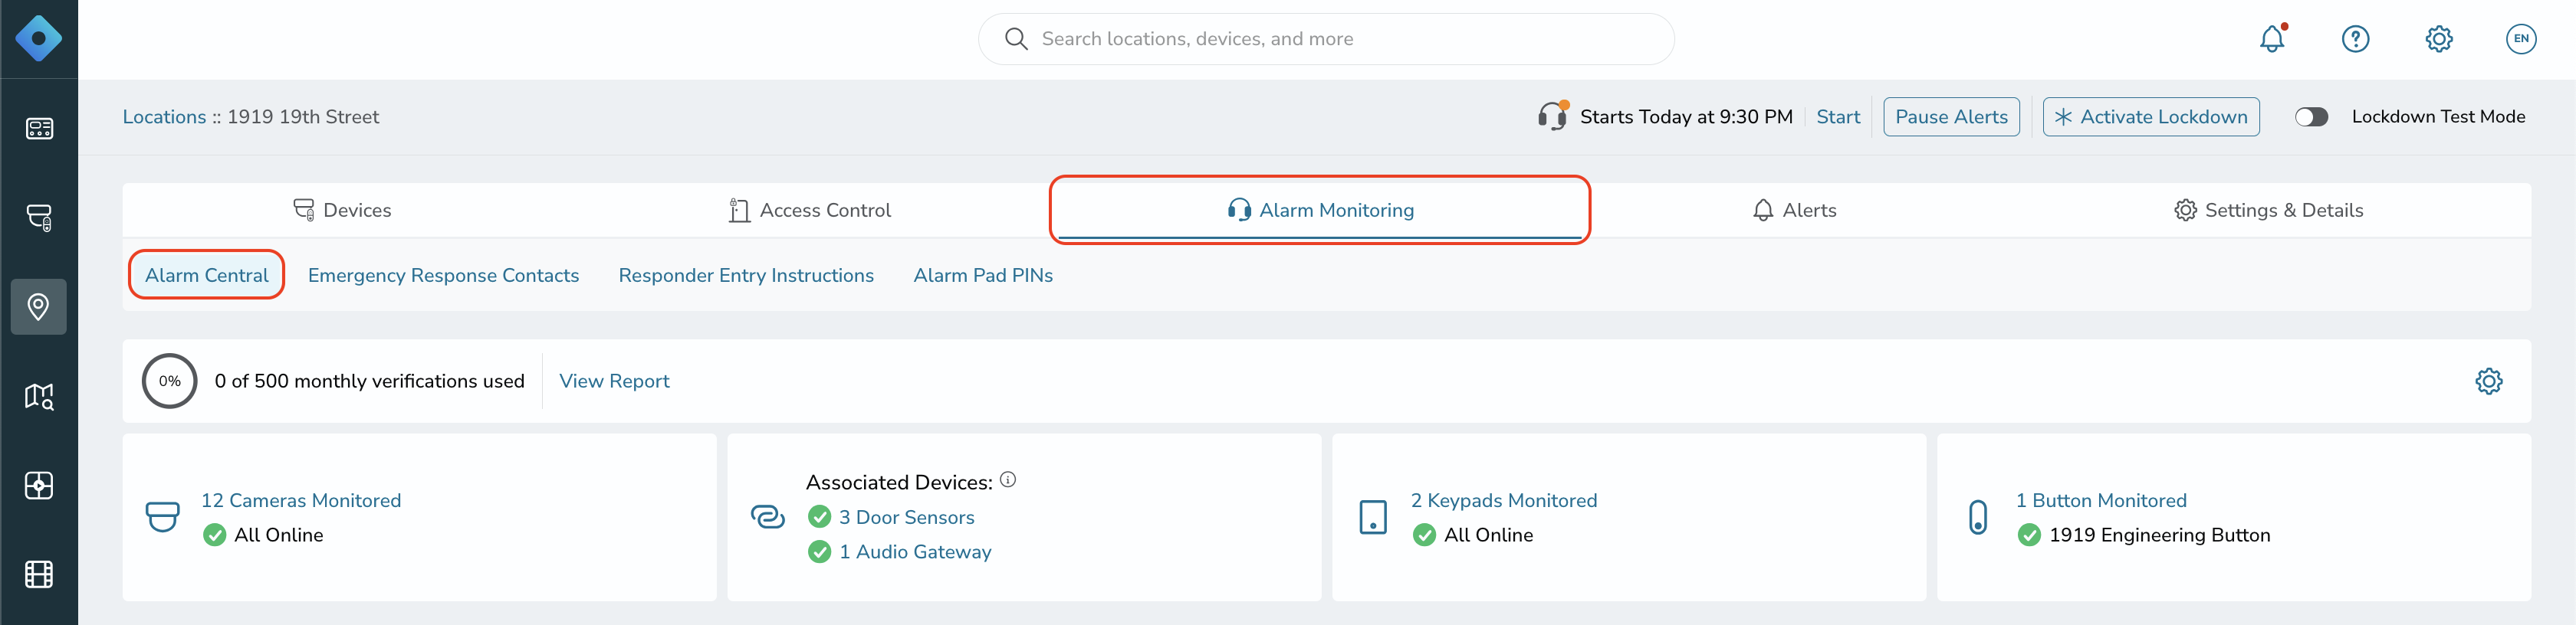The width and height of the screenshot is (2576, 625).
Task: Open the map search sidebar icon
Action: click(39, 396)
